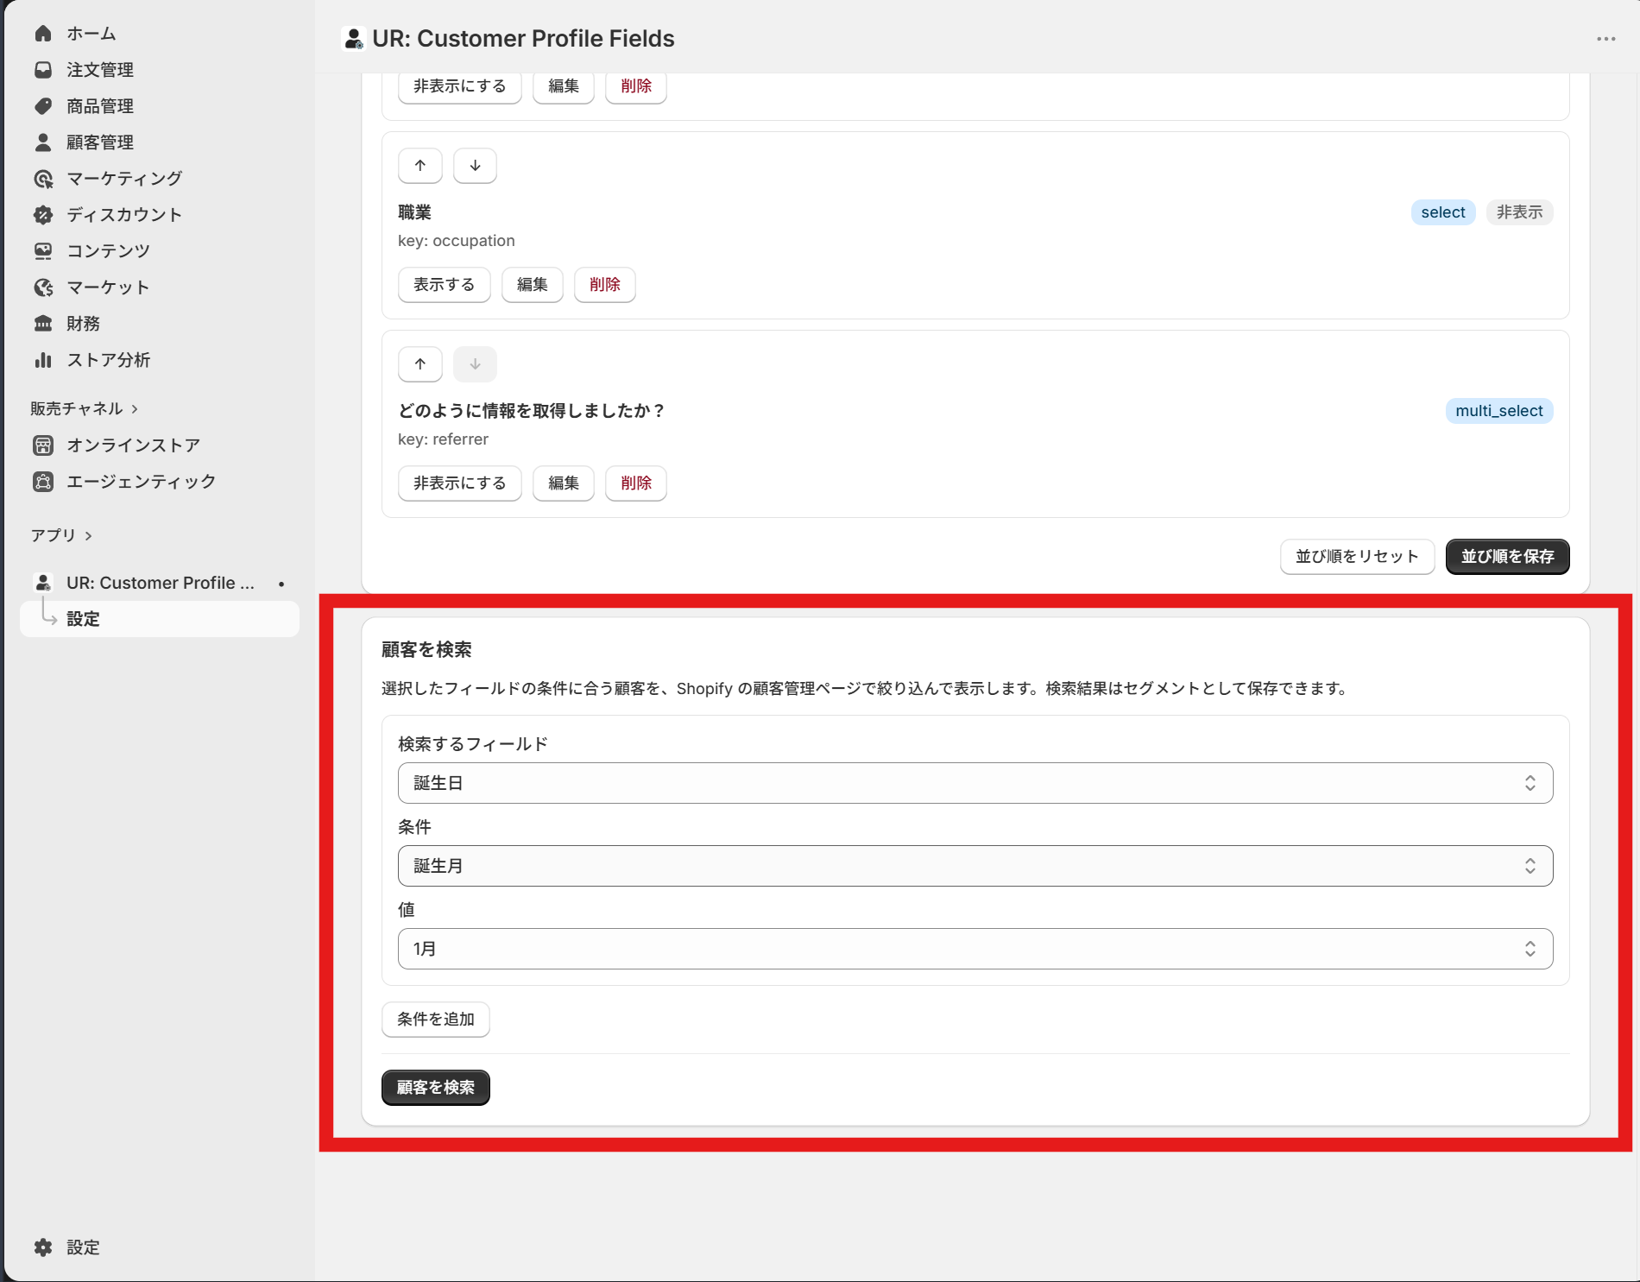
Task: Open the 条件 dropdown showing 誕生月
Action: [x=975, y=866]
